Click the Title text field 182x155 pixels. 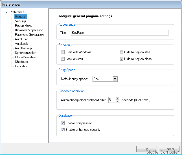120,33
